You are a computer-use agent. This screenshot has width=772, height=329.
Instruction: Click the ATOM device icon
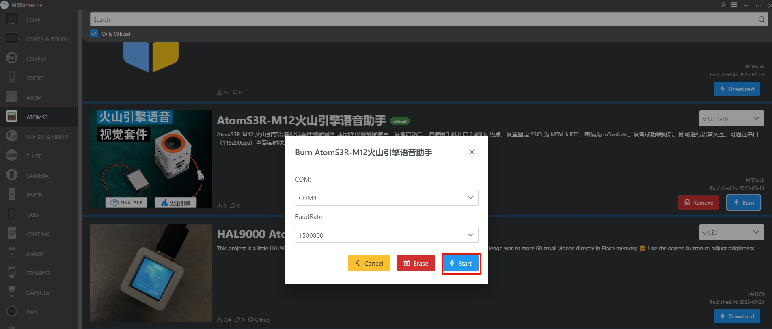12,97
